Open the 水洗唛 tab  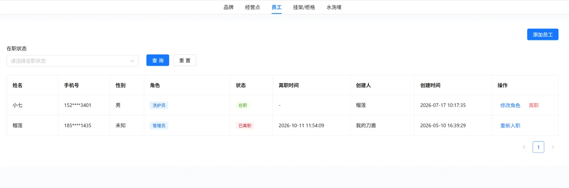tap(334, 7)
